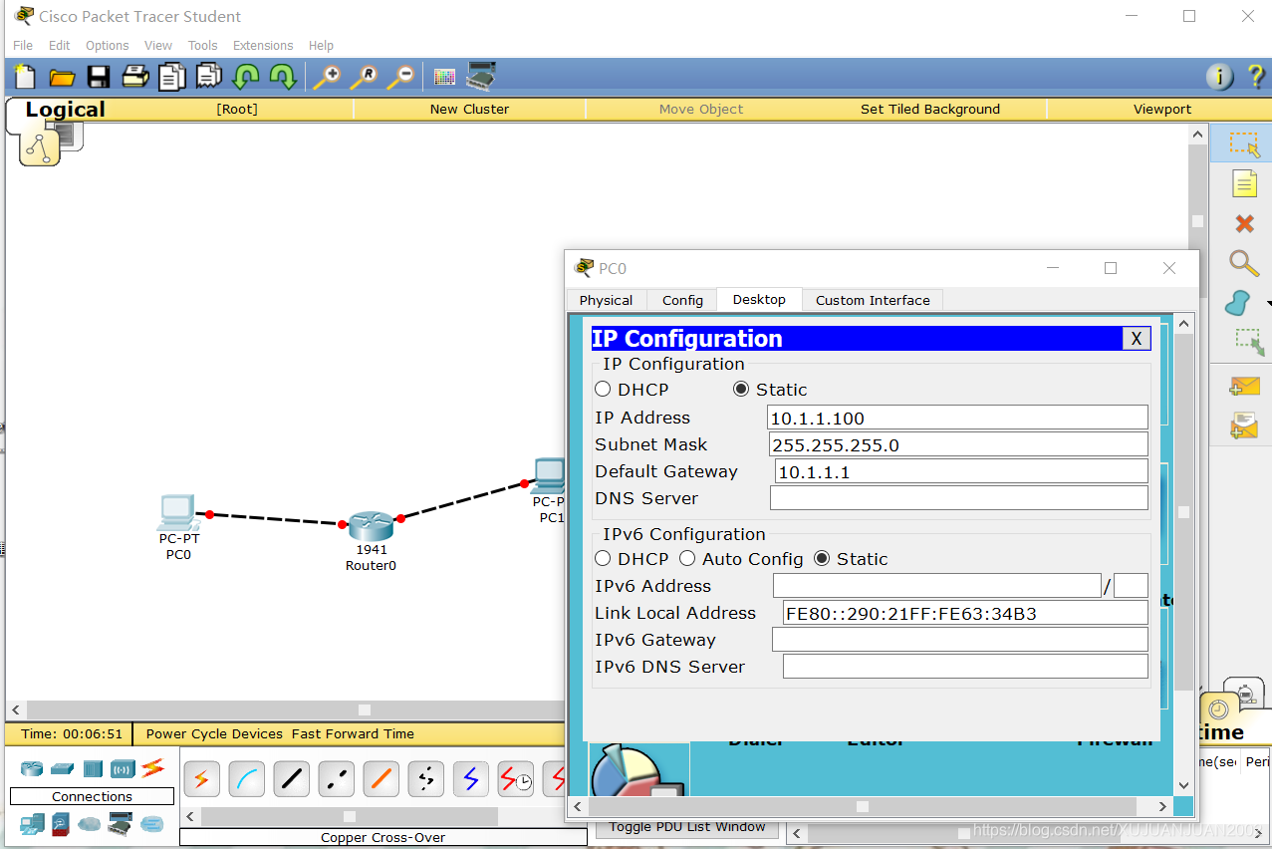Add a Complex PDU open envelope
This screenshot has height=849, width=1272.
[1244, 425]
